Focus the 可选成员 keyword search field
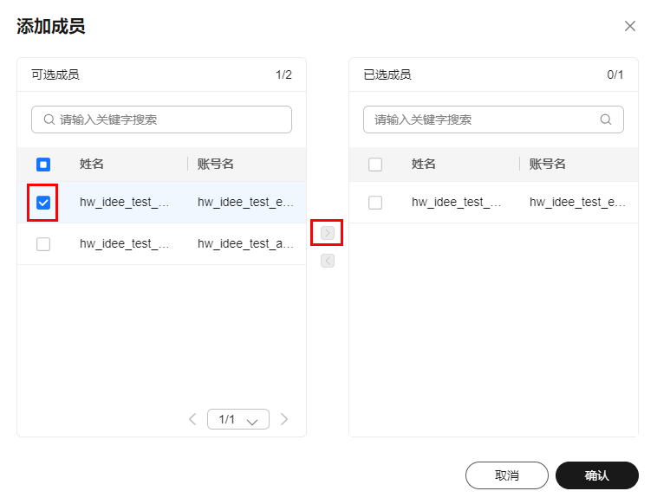The width and height of the screenshot is (657, 504). point(161,120)
